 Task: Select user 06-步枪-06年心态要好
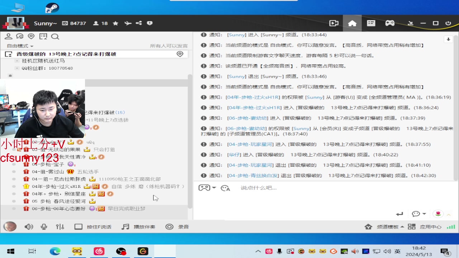(58, 209)
